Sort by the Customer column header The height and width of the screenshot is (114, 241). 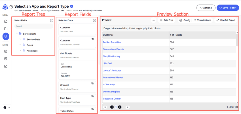[x=136, y=35]
